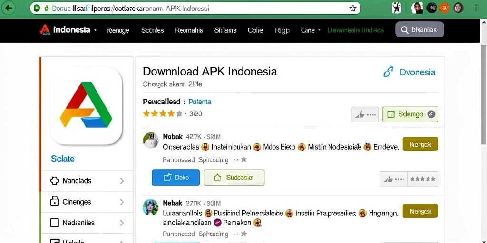Open the Rlgp menu item

coord(282,30)
